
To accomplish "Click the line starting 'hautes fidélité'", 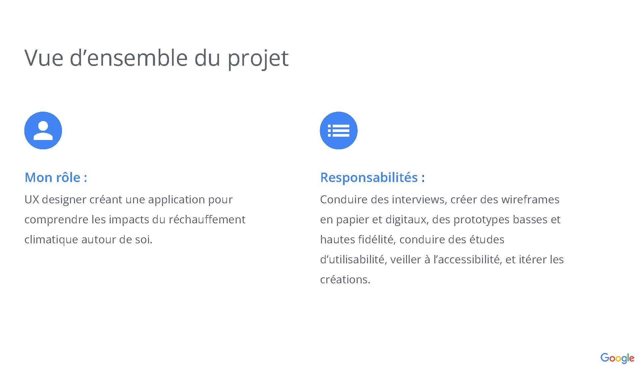I will [x=412, y=240].
